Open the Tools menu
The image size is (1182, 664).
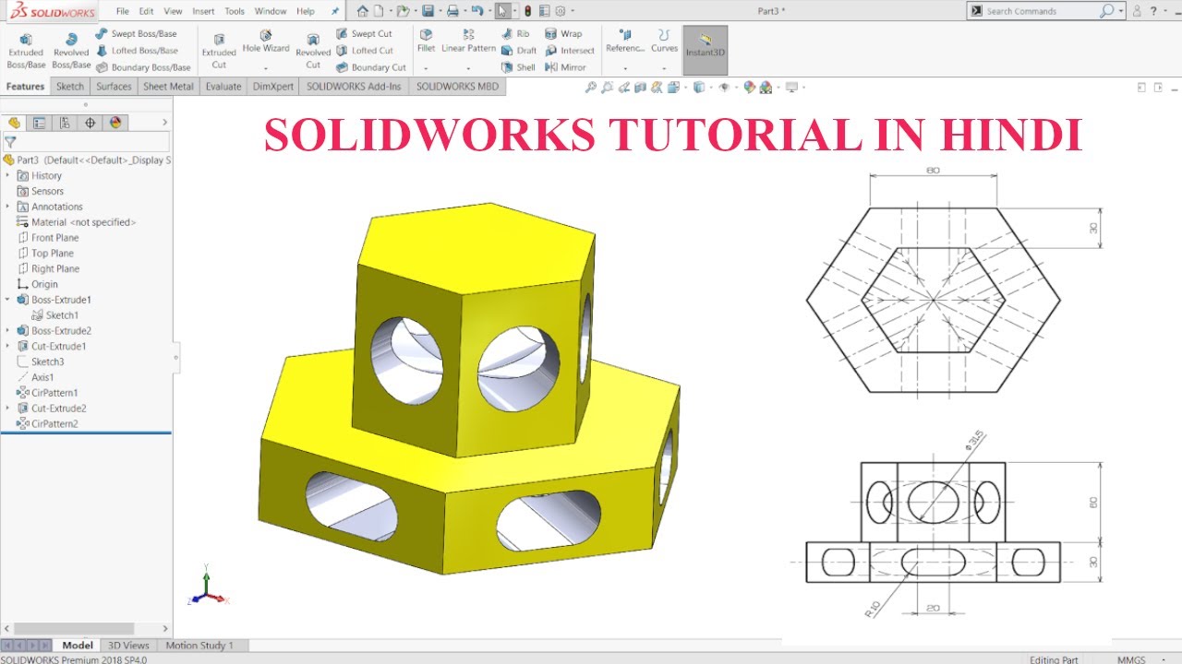(235, 11)
